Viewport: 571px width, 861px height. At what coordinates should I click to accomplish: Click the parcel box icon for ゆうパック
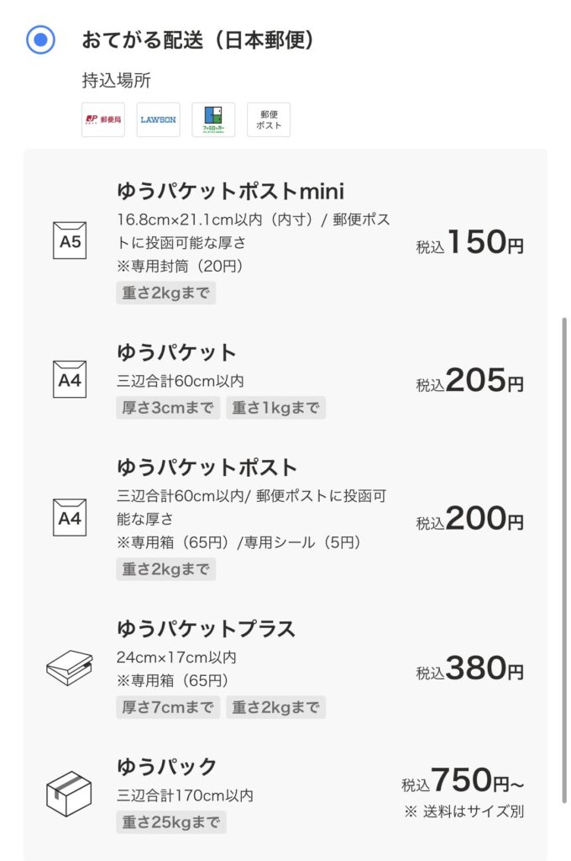(69, 794)
